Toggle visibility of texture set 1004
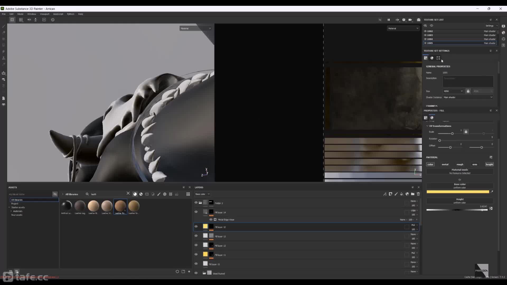The image size is (507, 285). click(x=425, y=39)
